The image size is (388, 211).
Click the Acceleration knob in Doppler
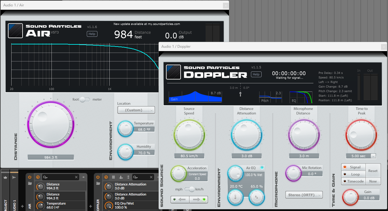pos(178,173)
